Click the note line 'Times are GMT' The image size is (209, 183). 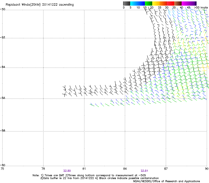pyautogui.click(x=54, y=175)
